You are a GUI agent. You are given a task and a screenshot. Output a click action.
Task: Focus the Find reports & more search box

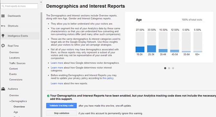coord(19,6)
